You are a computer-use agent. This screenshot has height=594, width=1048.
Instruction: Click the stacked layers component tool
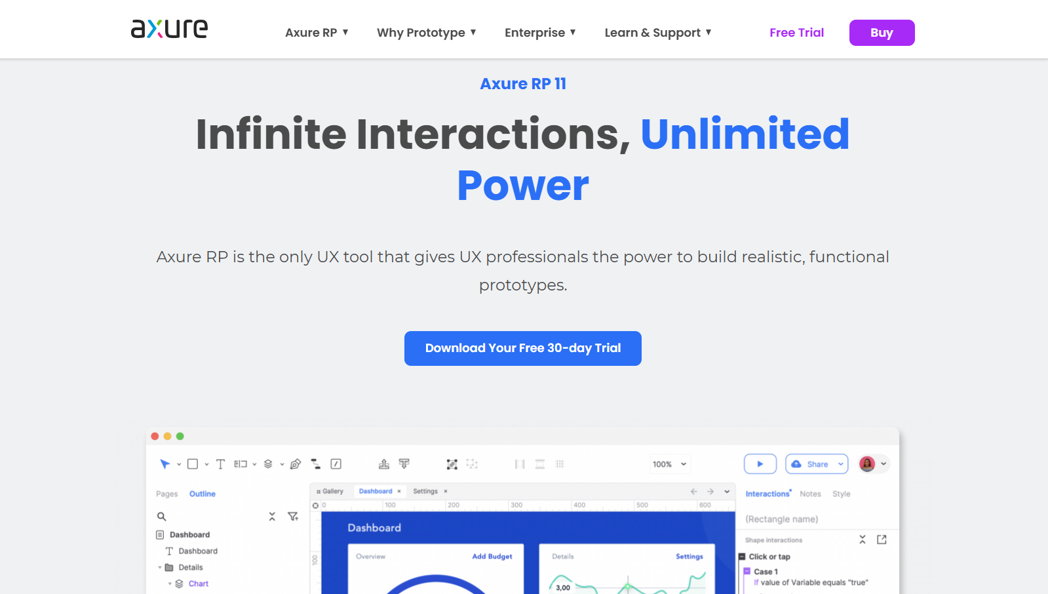point(268,464)
